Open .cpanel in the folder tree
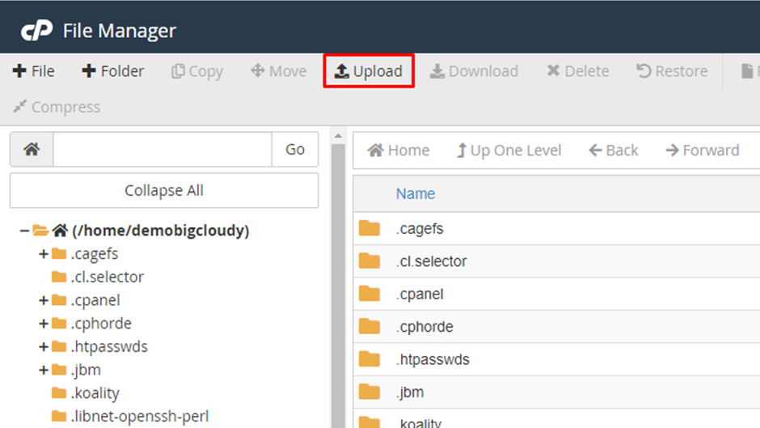 pyautogui.click(x=95, y=300)
